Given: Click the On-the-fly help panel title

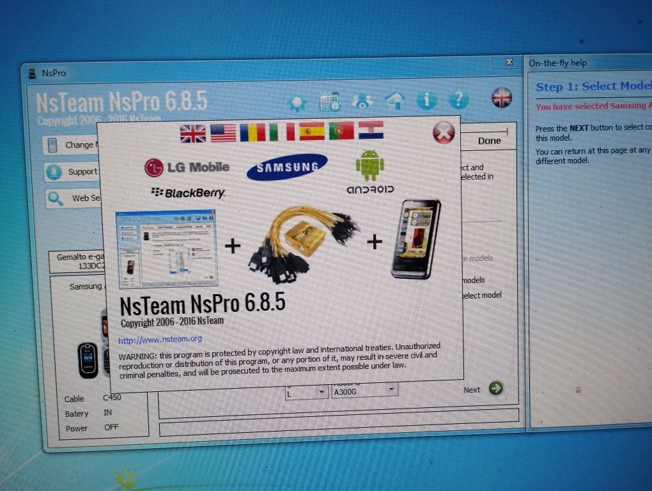Looking at the screenshot, I should pos(557,63).
